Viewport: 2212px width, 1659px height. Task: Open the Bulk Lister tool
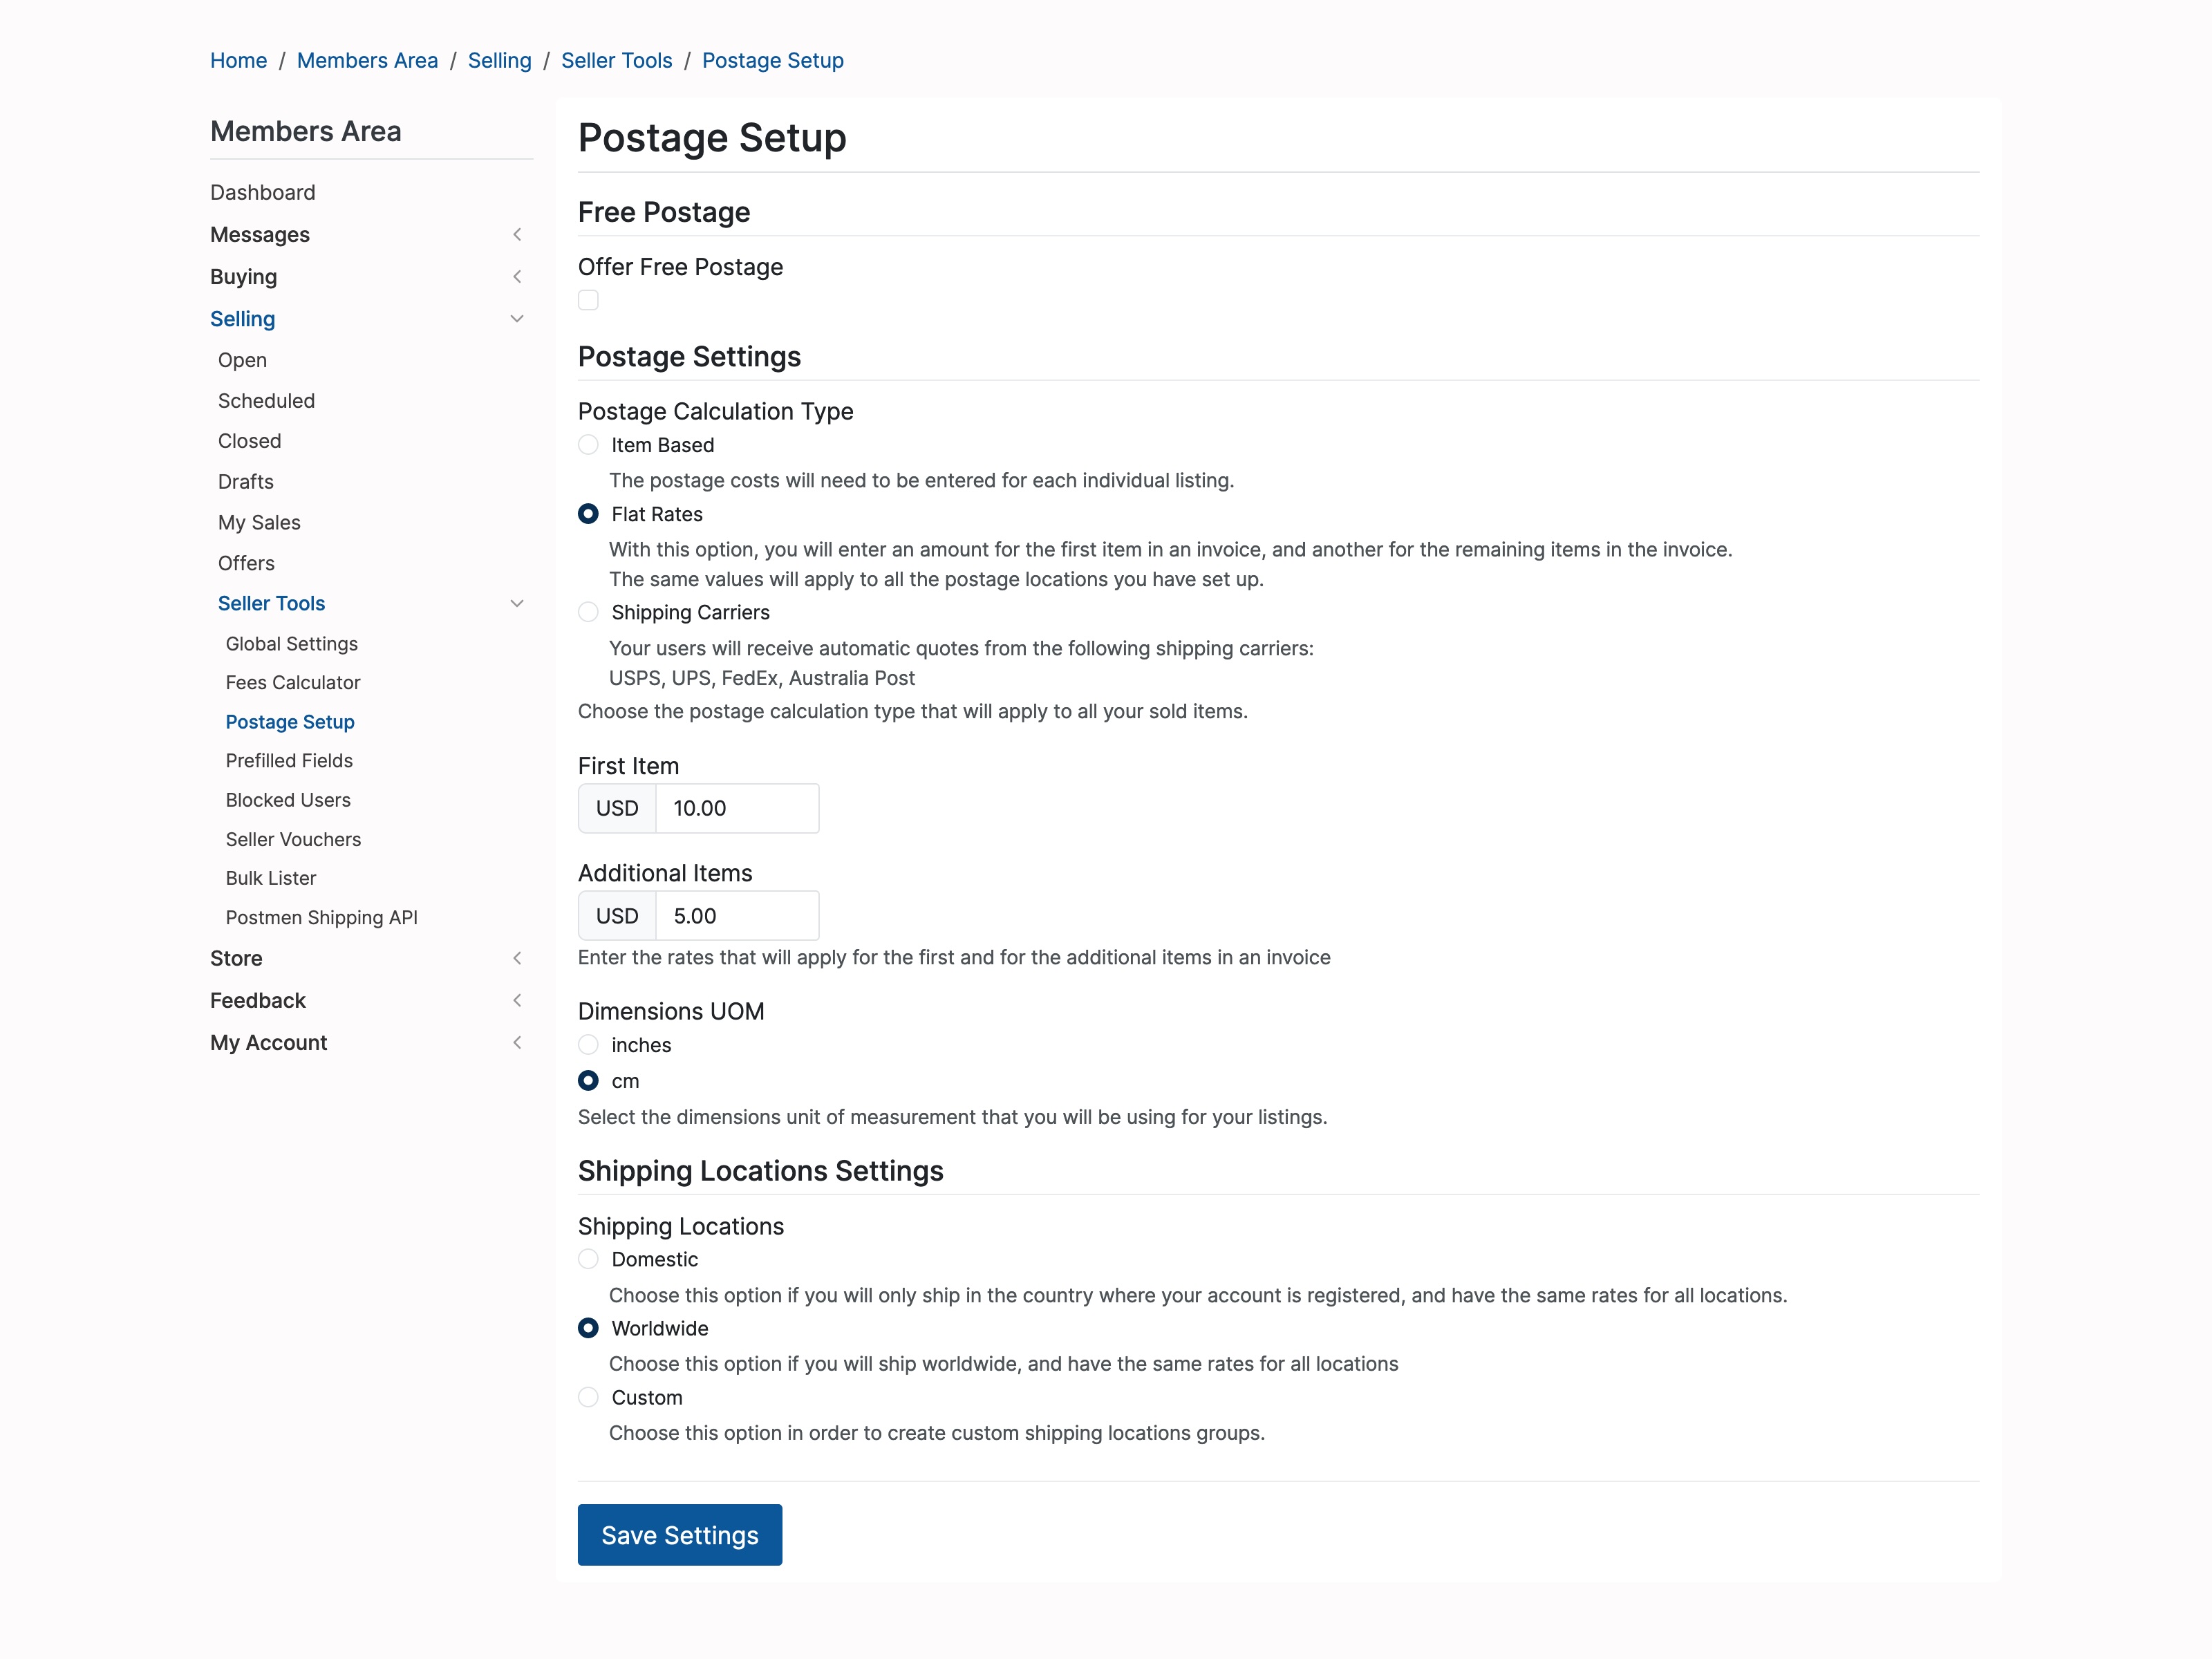(x=271, y=878)
